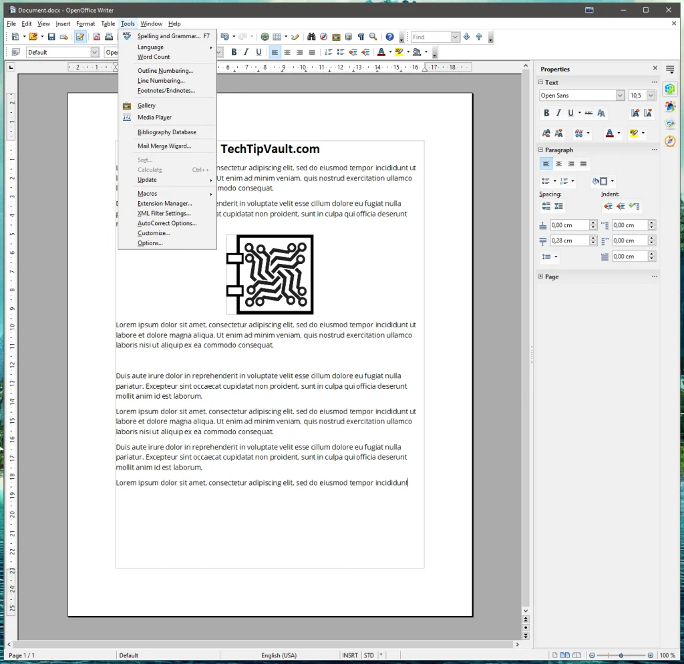The width and height of the screenshot is (684, 664).
Task: Open sidebar font size 10,5 dropdown
Action: tap(651, 96)
